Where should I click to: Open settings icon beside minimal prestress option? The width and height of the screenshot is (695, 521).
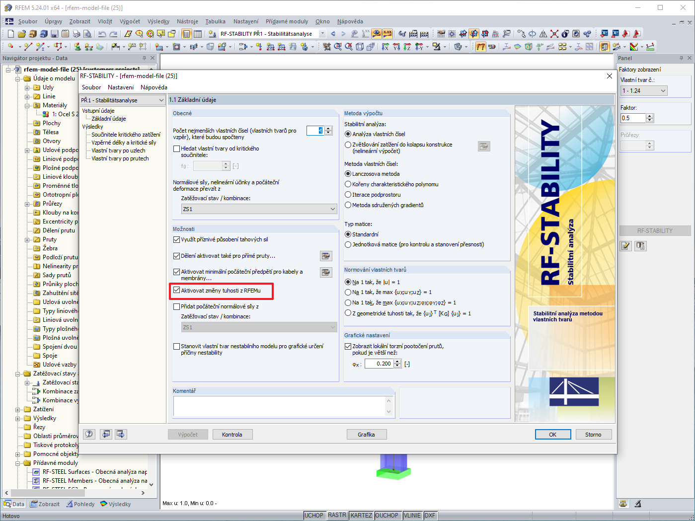click(x=326, y=272)
